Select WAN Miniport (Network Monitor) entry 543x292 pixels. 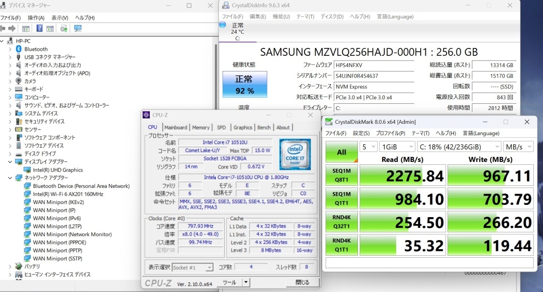click(x=72, y=234)
